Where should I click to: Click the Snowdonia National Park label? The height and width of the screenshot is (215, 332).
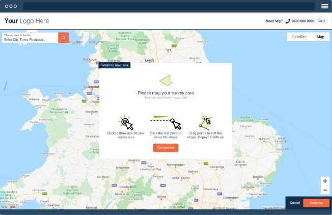coord(59,111)
